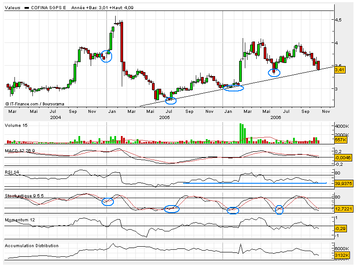Click the 39,9375 RSI value label
The height and width of the screenshot is (269, 357).
(344, 183)
